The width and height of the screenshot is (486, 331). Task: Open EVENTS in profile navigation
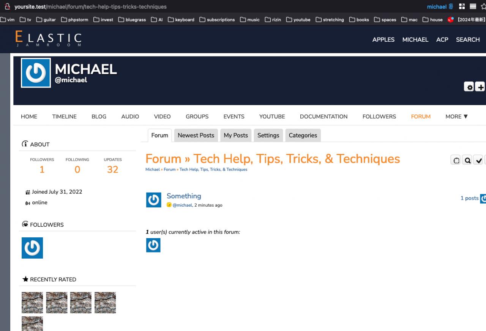coord(234,116)
